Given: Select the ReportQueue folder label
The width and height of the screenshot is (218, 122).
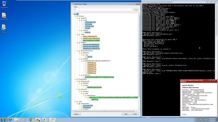Looking at the screenshot, I should pyautogui.click(x=91, y=96).
